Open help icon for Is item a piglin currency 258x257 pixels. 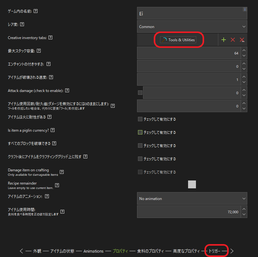tap(53, 130)
